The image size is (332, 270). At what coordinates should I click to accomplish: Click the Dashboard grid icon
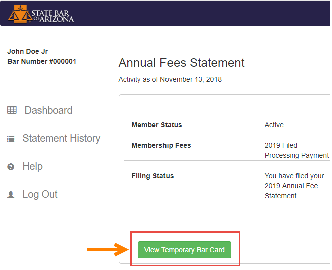tap(12, 110)
